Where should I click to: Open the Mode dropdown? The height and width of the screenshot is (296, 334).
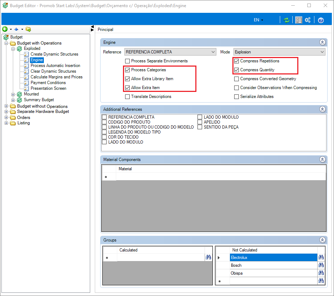pyautogui.click(x=279, y=52)
